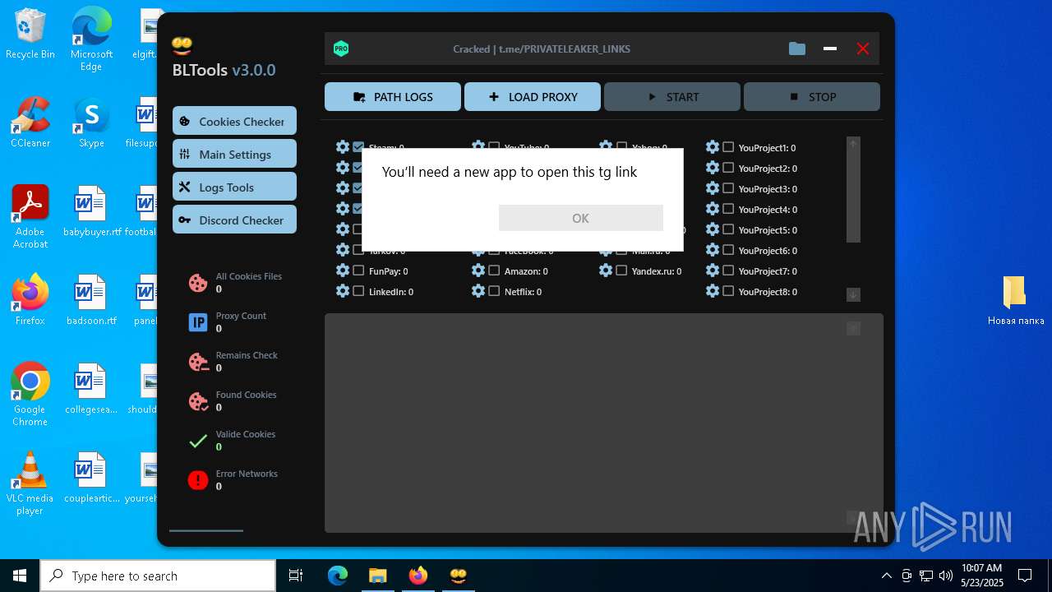Open the Main Settings section

(x=234, y=154)
